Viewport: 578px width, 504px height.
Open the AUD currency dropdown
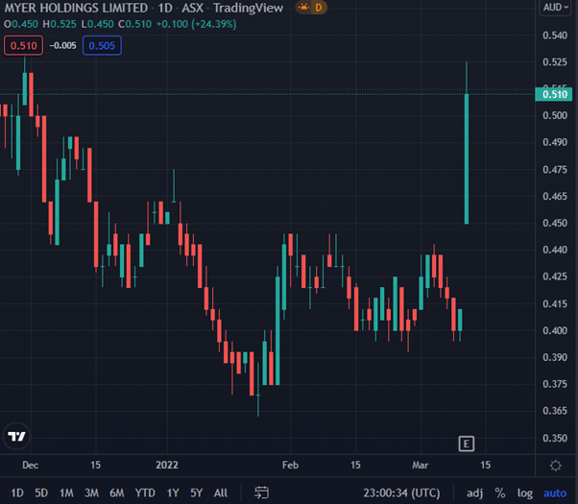tap(556, 8)
